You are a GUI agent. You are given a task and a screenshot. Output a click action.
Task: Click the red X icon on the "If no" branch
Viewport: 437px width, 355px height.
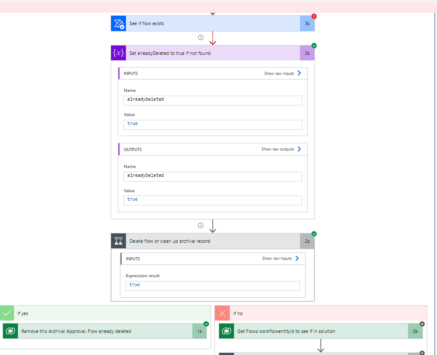coord(222,313)
